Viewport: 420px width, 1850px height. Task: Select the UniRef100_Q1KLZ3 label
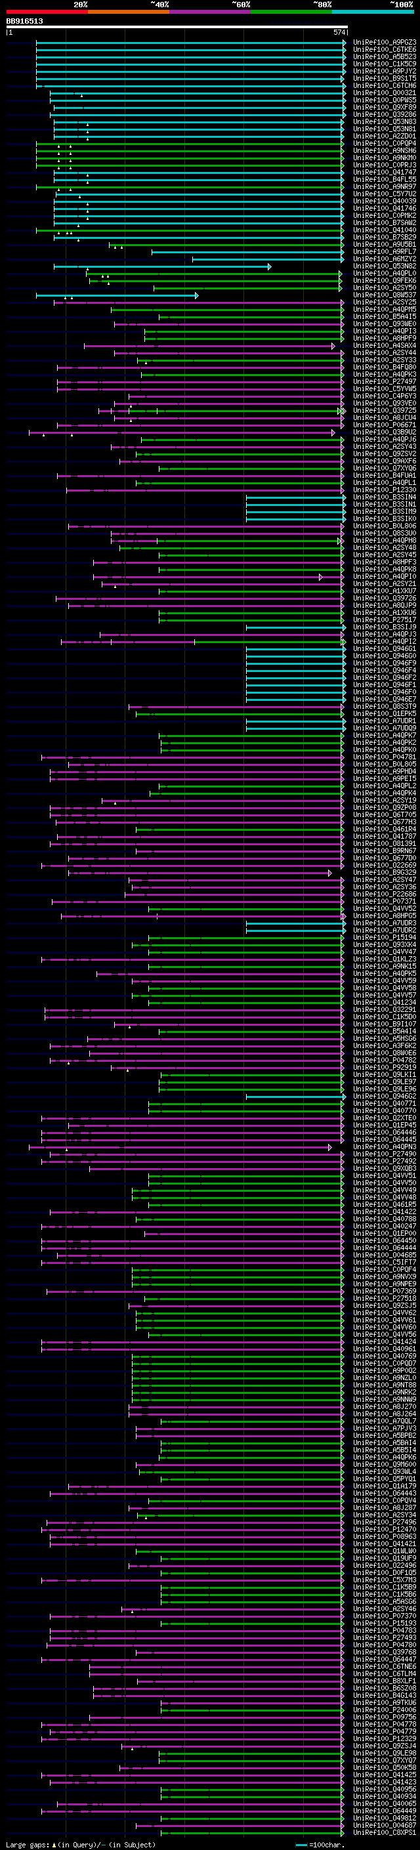click(384, 959)
